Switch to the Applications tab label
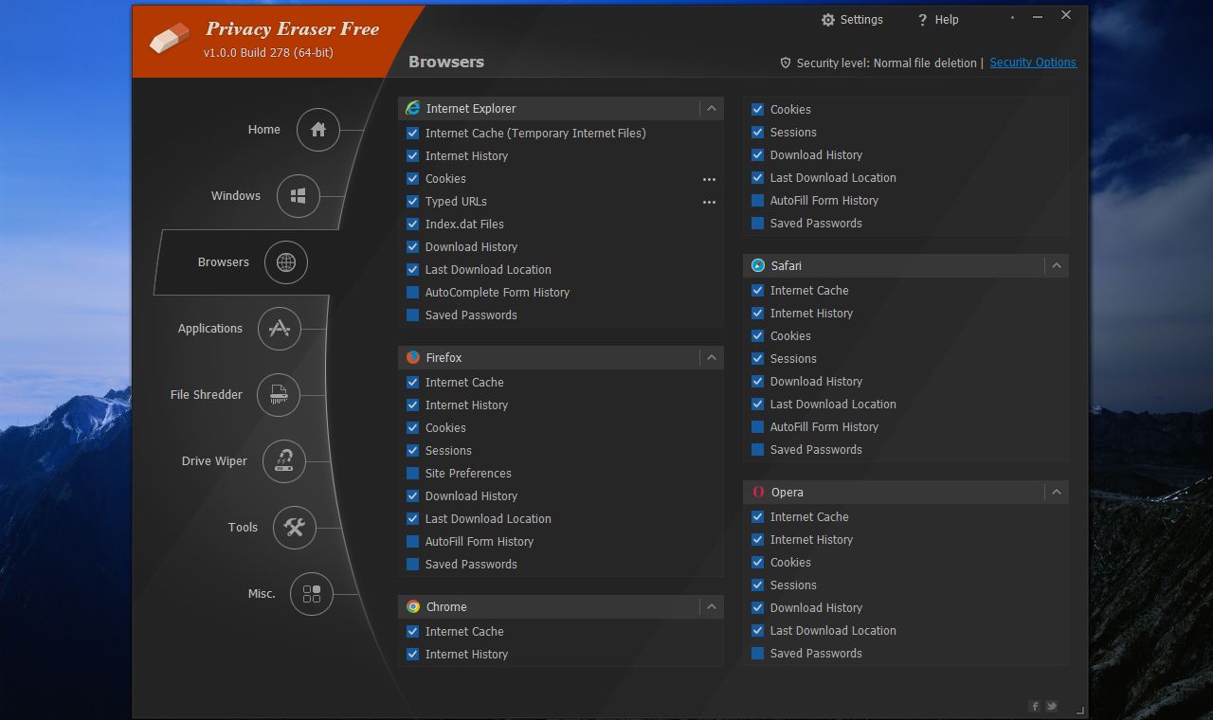This screenshot has width=1213, height=720. point(210,329)
